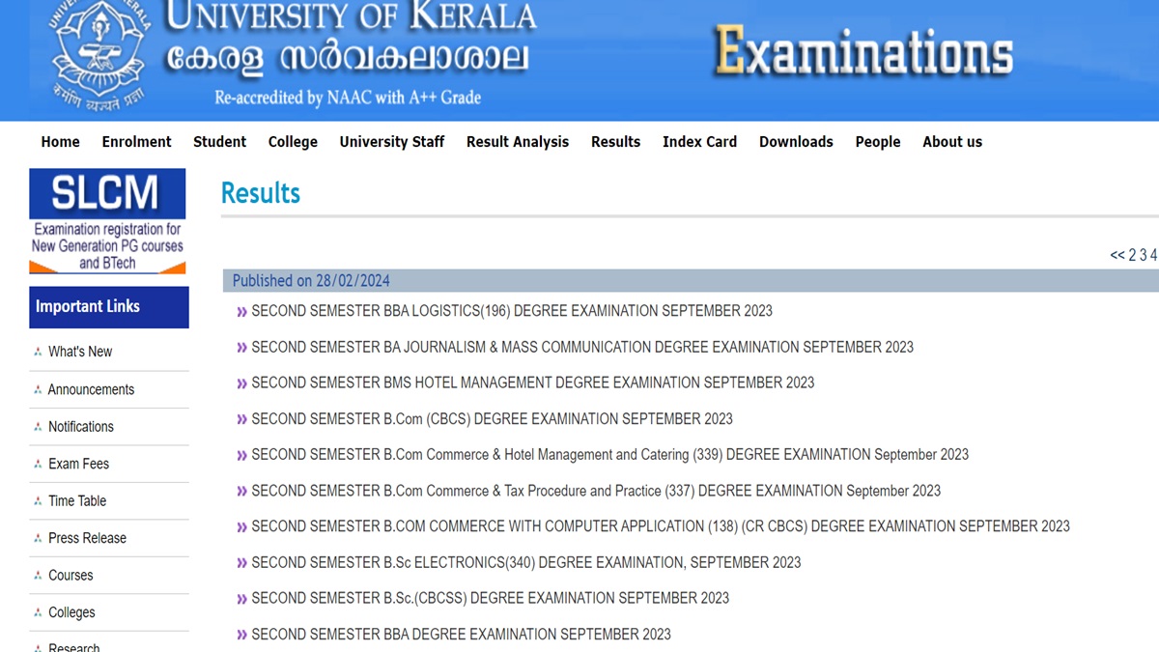Click bullet icon beside Exam Fees
The image size is (1159, 652).
38,465
